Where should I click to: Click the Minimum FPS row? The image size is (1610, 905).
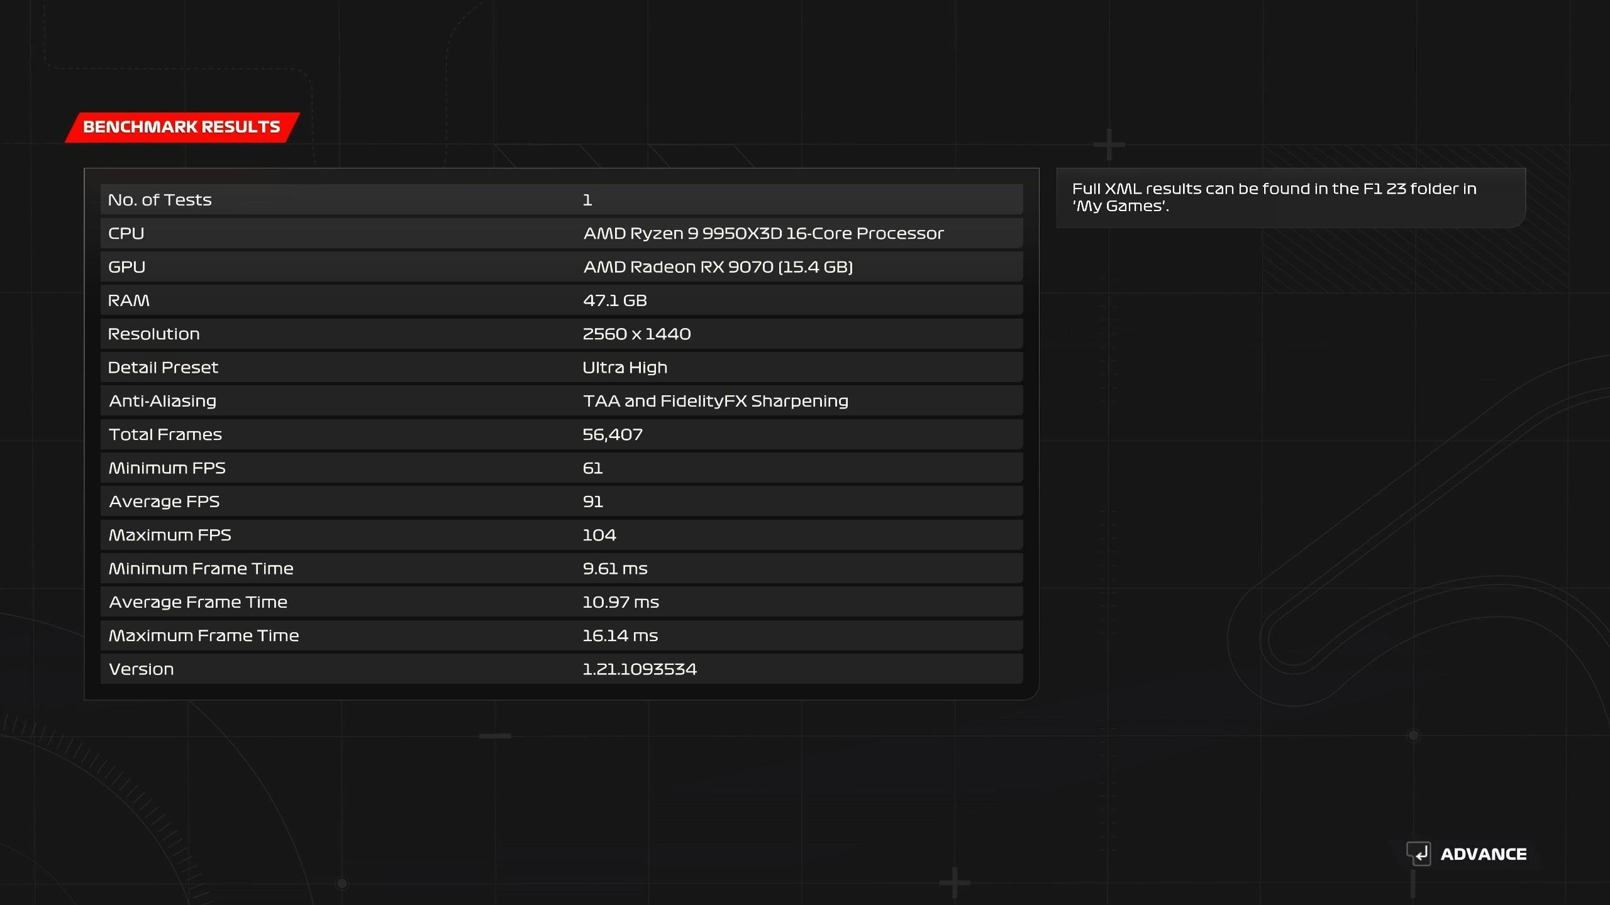[x=561, y=468]
